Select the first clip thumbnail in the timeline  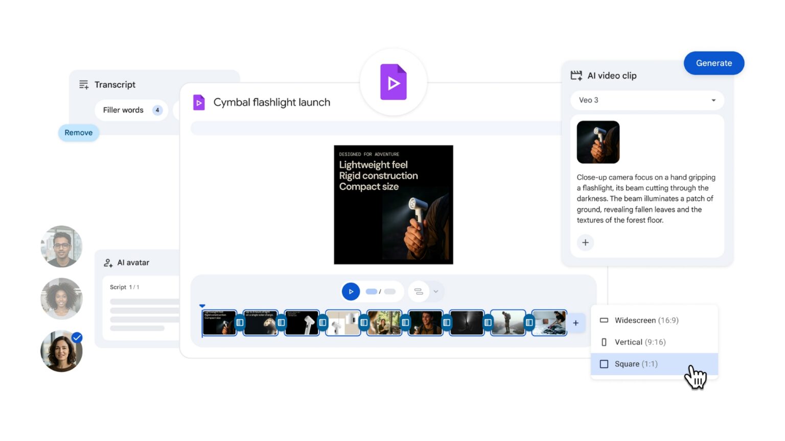click(219, 323)
